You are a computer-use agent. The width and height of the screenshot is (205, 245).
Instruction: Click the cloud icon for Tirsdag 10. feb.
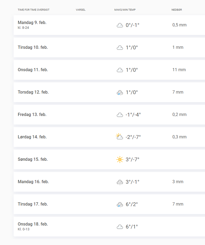coord(120,48)
